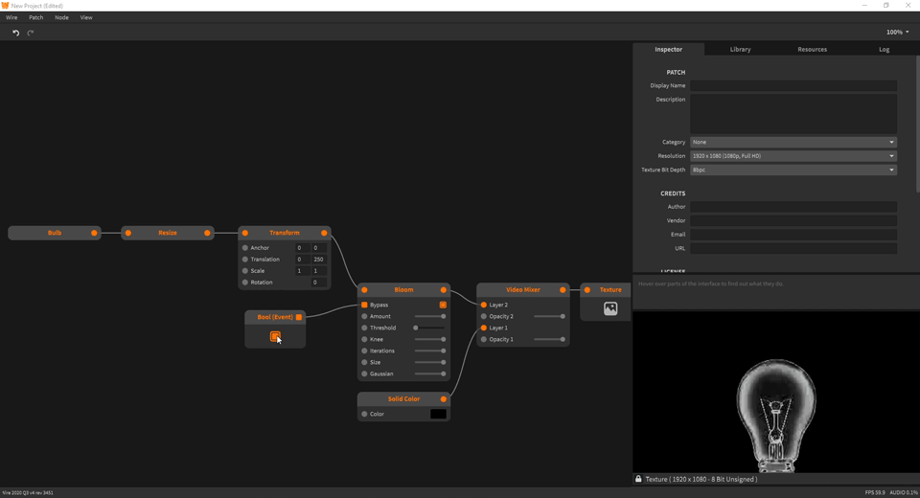Click the Solid Color's Color input port
Screen dimensions: 920x498
coord(364,414)
